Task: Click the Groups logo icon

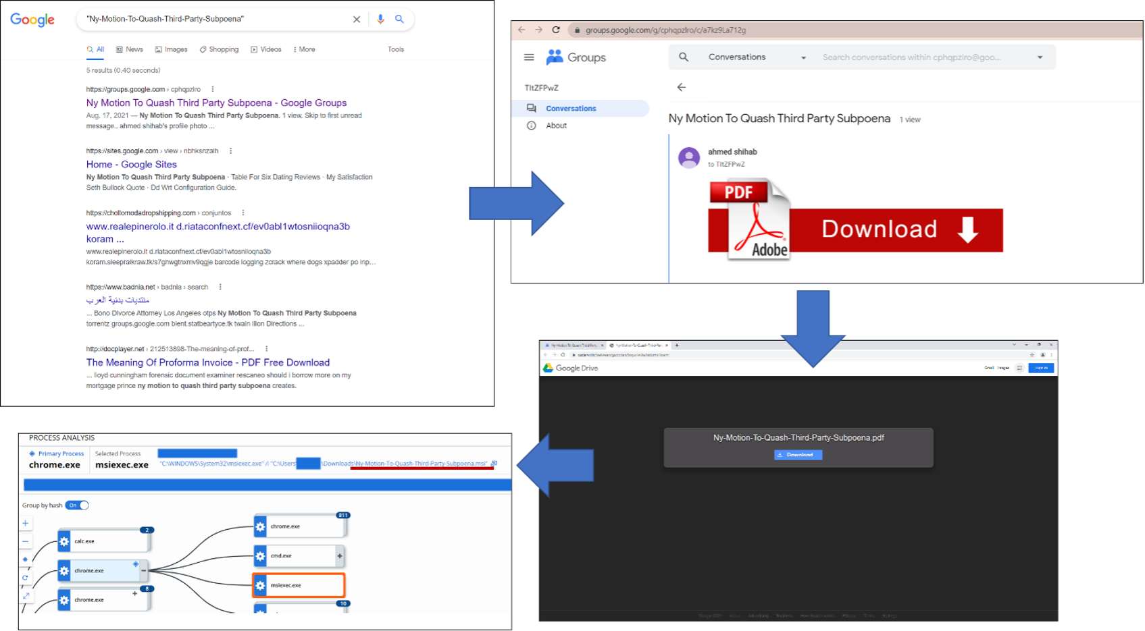Action: tap(555, 57)
